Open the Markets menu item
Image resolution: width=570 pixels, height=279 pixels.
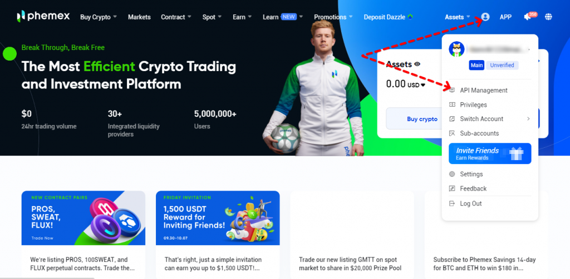(x=139, y=17)
